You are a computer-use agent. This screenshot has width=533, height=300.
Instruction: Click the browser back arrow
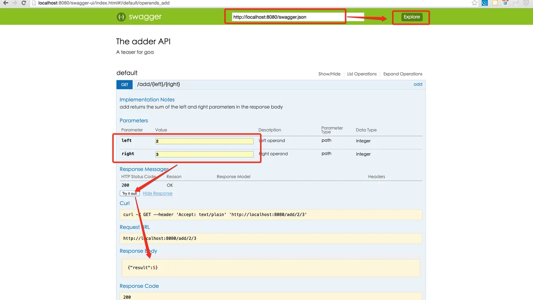coord(5,3)
